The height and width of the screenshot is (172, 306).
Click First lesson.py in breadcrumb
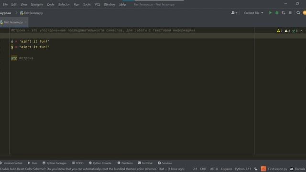click(x=32, y=13)
